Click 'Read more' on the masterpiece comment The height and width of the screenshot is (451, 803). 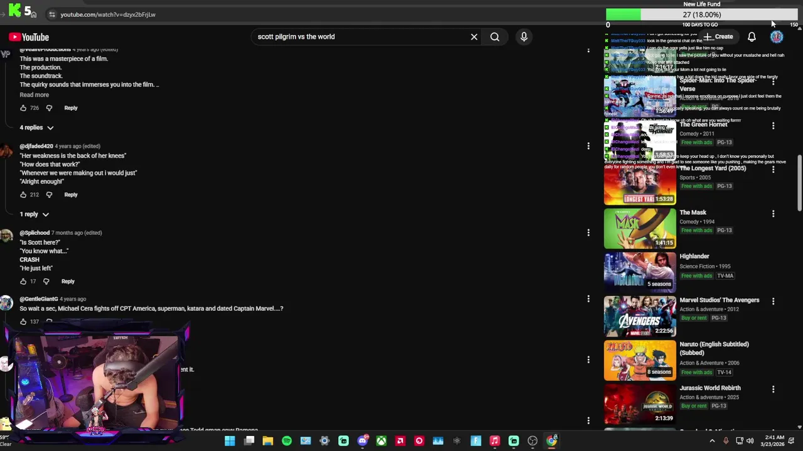point(34,95)
